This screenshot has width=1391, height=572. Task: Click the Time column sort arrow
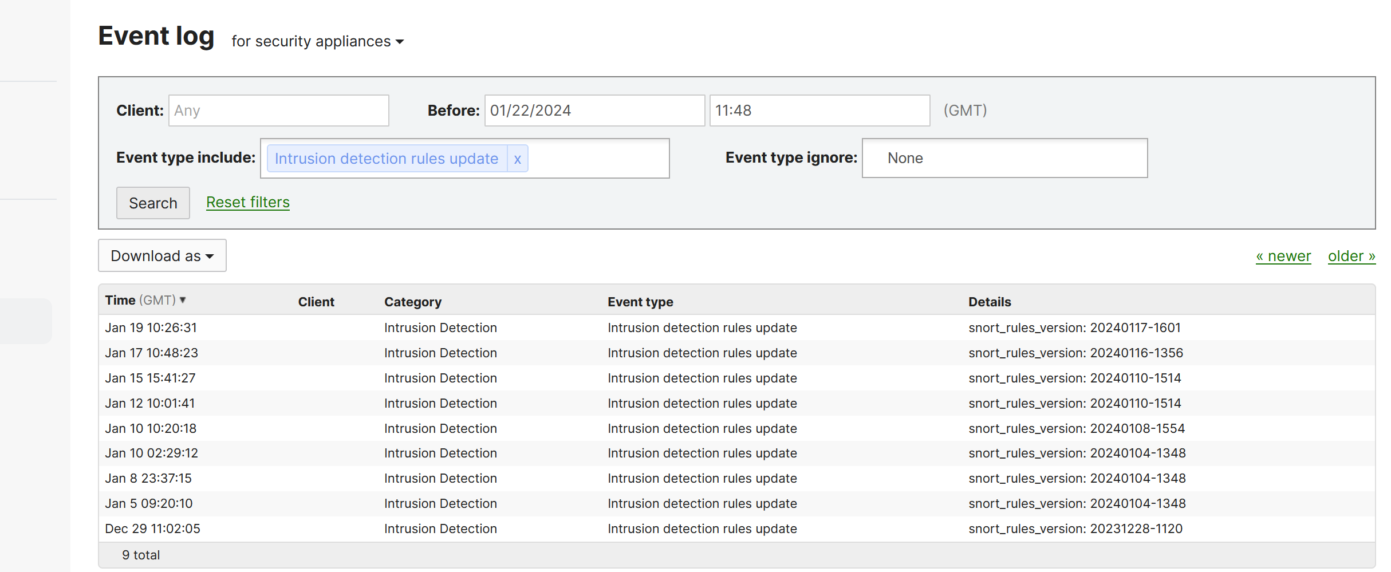tap(182, 299)
